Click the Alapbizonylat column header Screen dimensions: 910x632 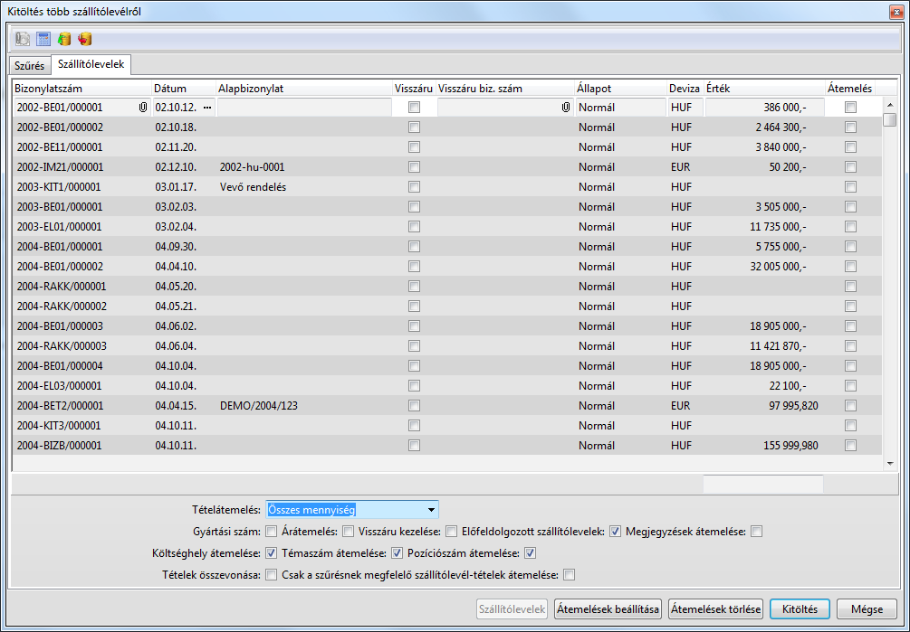(304, 89)
